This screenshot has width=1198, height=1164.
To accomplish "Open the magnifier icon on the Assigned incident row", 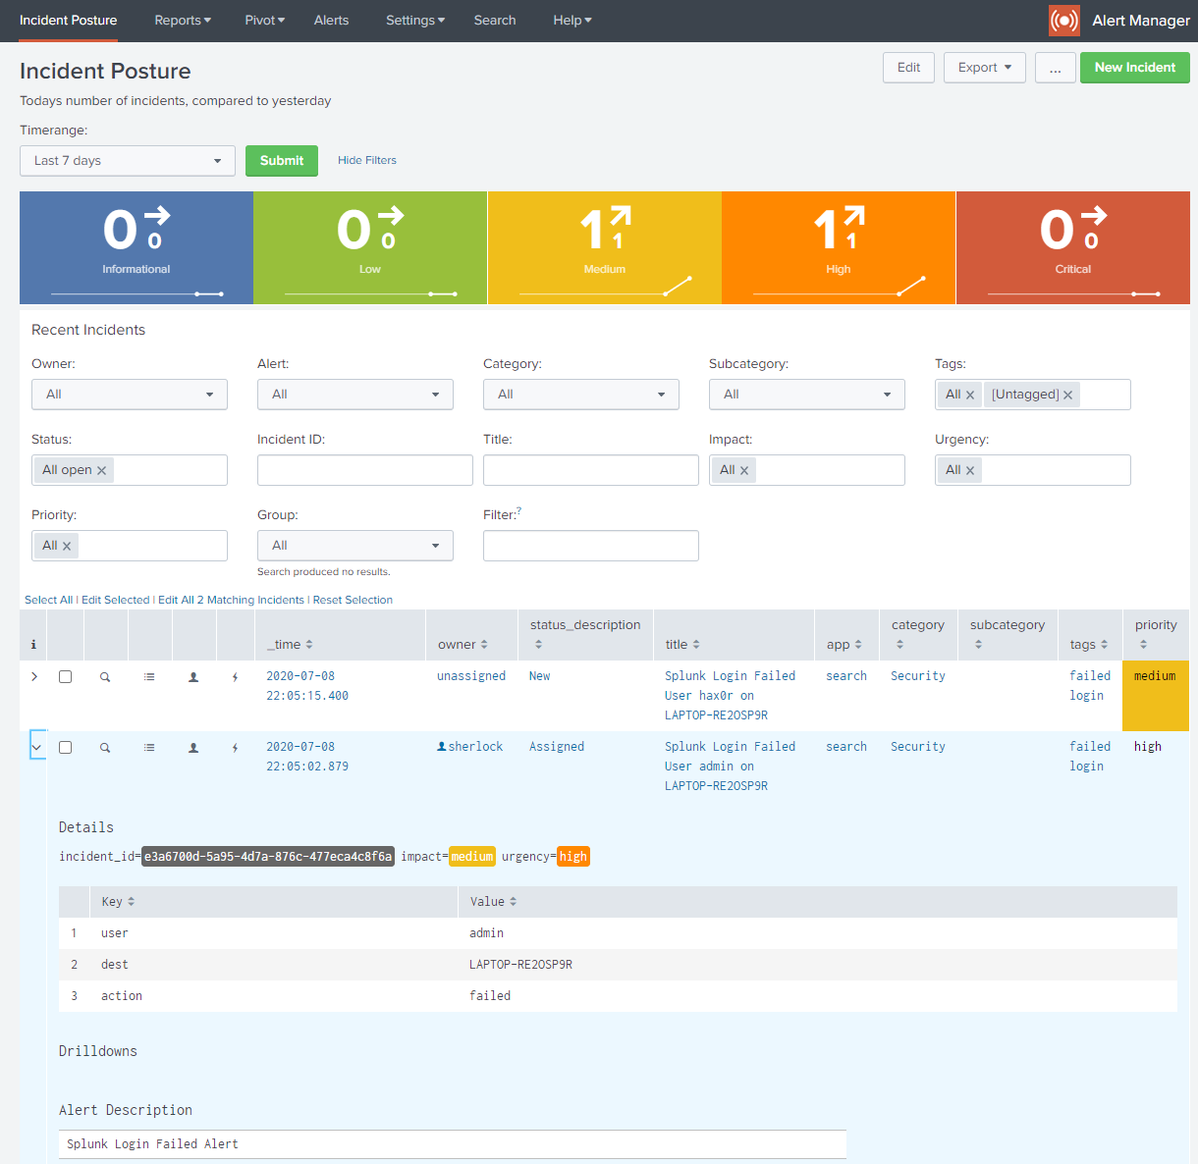I will (x=106, y=747).
